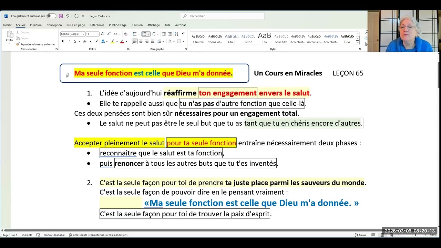Justify the paragraph text
Screen dimensions: 441x248
pos(153,41)
